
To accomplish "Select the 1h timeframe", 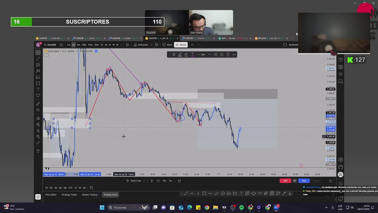I will (x=102, y=45).
